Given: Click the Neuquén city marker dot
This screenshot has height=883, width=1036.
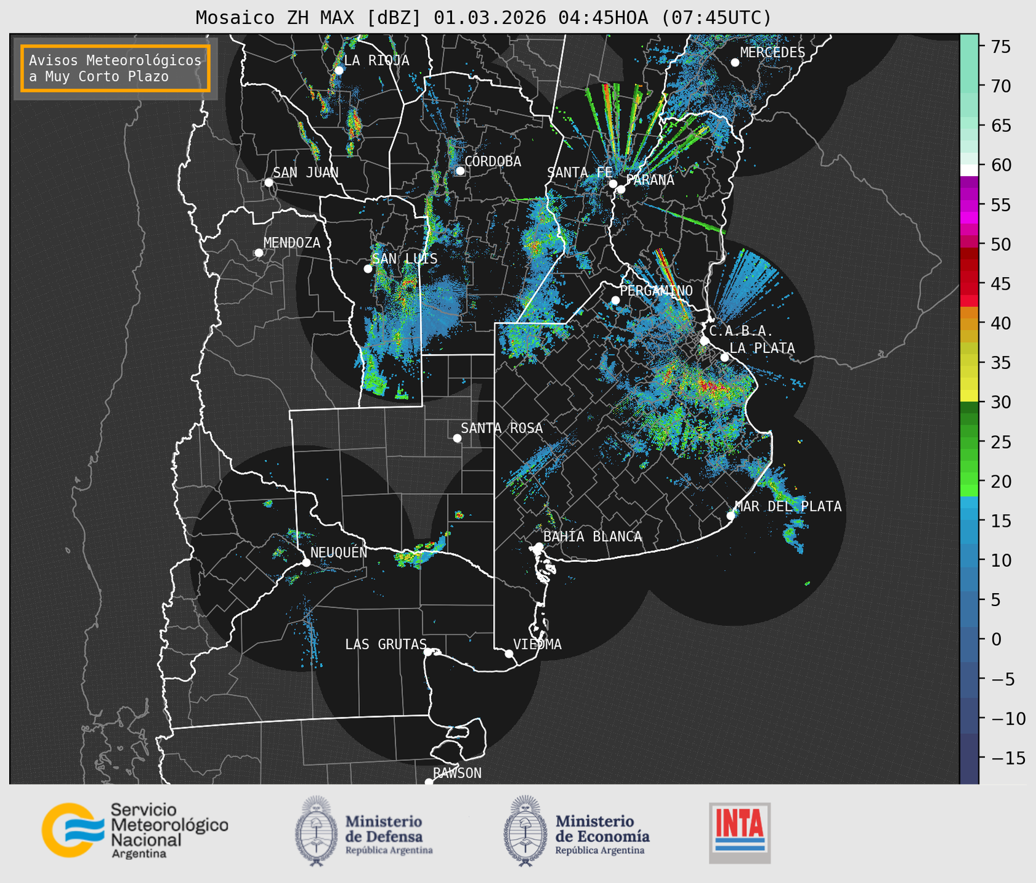Looking at the screenshot, I should click(x=306, y=562).
